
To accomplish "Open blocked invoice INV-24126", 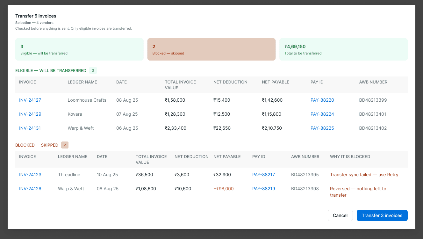I will click(x=30, y=189).
